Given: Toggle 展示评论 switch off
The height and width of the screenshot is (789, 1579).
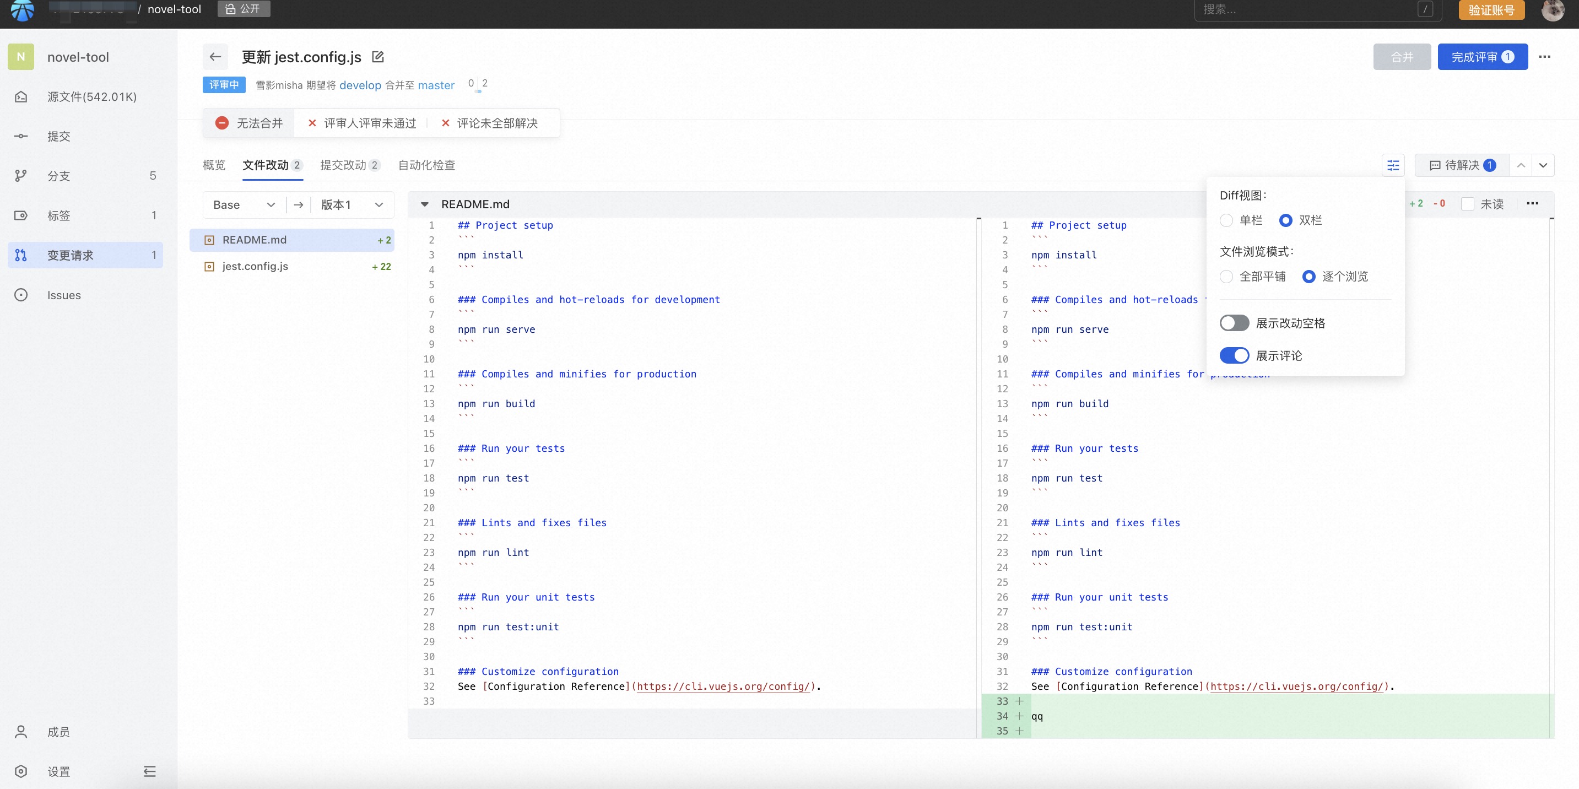Looking at the screenshot, I should click(x=1234, y=355).
